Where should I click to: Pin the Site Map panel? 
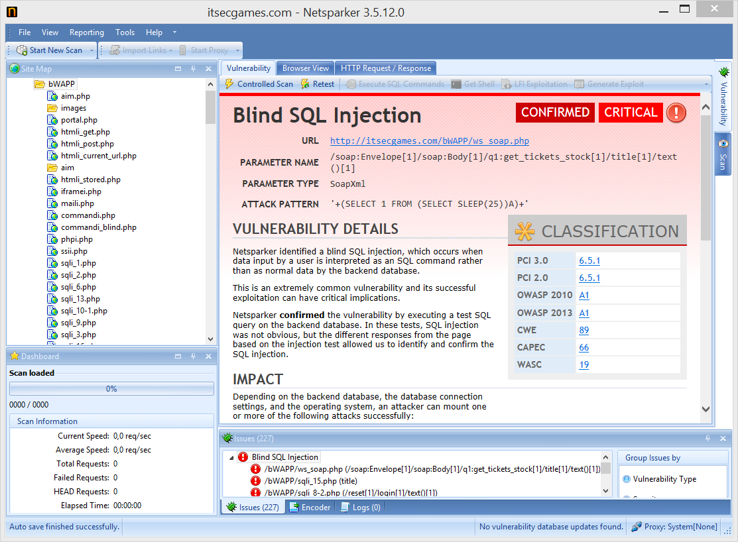coord(193,69)
